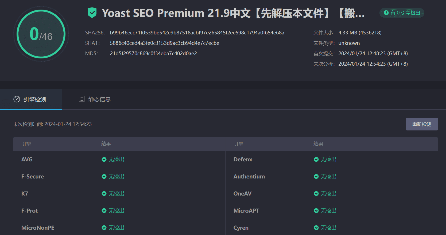Click the file size value 4.33 MB
This screenshot has width=446, height=235.
coord(360,33)
